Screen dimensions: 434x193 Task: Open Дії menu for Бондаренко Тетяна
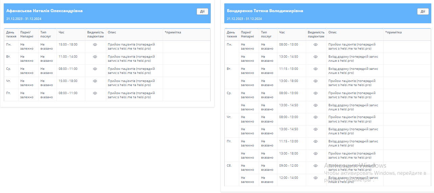pyautogui.click(x=423, y=11)
